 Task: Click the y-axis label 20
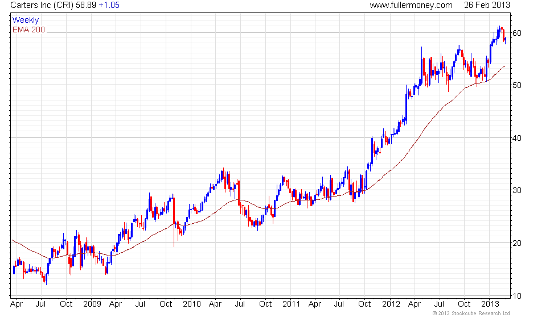point(517,243)
